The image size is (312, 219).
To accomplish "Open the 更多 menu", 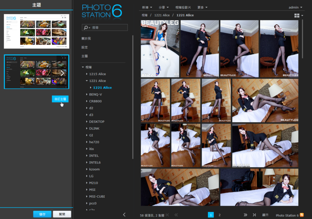I will 202,7.
